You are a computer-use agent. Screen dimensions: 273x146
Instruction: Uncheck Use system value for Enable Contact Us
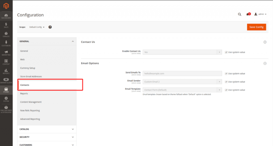pyautogui.click(x=226, y=52)
